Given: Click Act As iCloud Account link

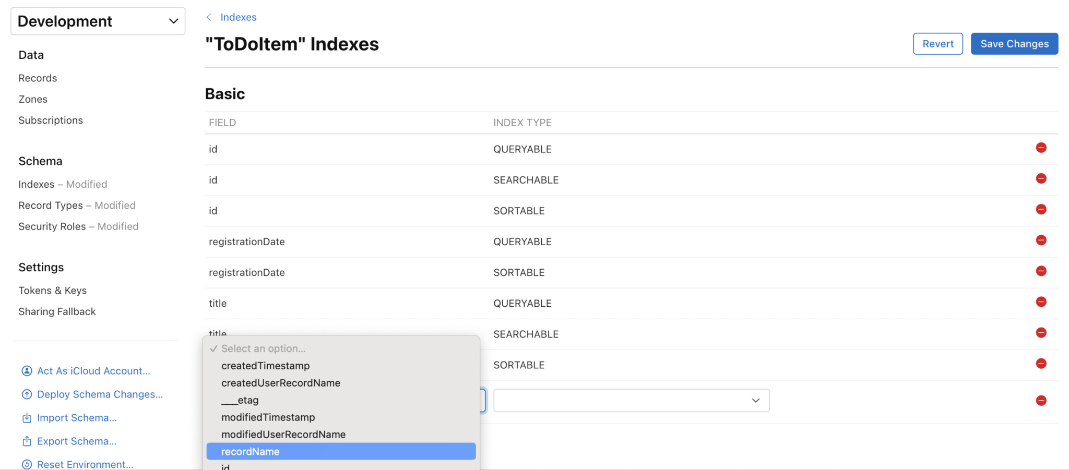Looking at the screenshot, I should coord(93,371).
